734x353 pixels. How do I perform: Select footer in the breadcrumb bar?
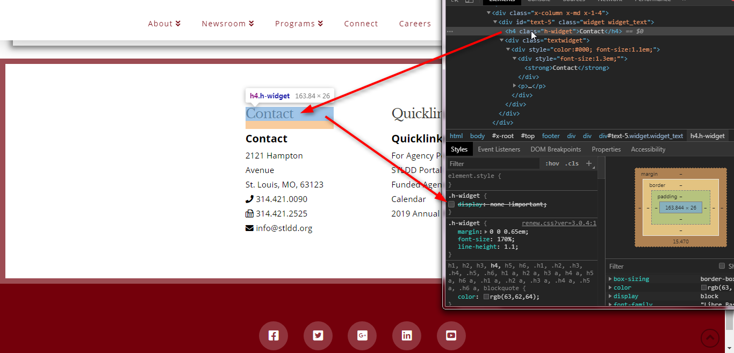coord(551,136)
